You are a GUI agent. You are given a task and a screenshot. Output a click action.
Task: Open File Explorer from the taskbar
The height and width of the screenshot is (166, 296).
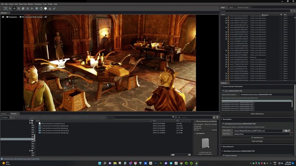[x=115, y=163]
